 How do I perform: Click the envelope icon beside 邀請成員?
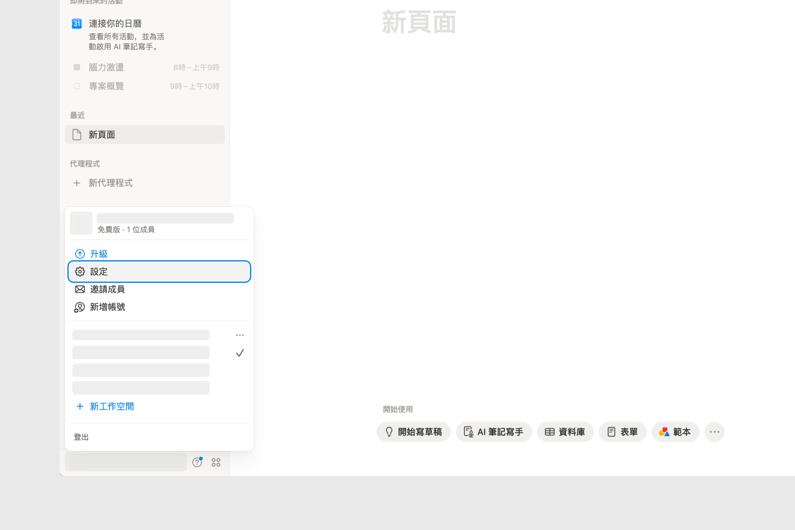point(80,289)
